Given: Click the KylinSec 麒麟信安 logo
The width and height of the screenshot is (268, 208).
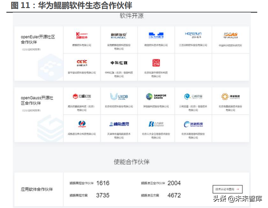Looking at the screenshot, I should pyautogui.click(x=119, y=36).
